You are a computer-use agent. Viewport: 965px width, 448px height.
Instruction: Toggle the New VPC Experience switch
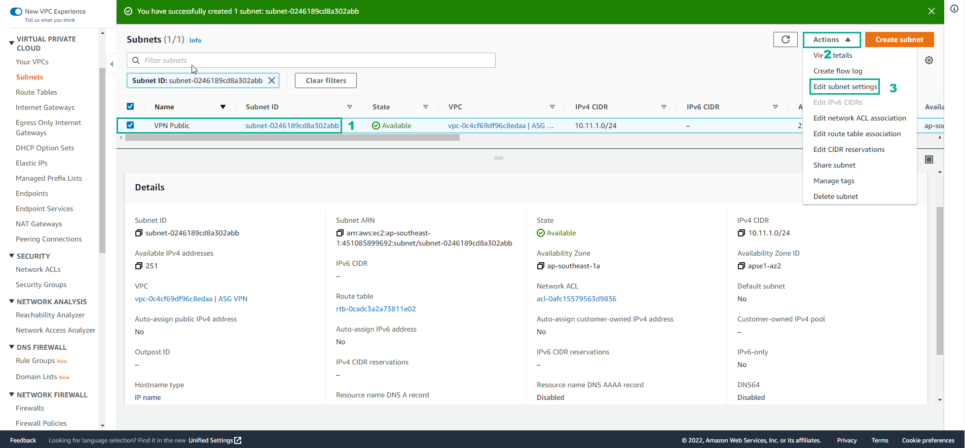(x=16, y=11)
